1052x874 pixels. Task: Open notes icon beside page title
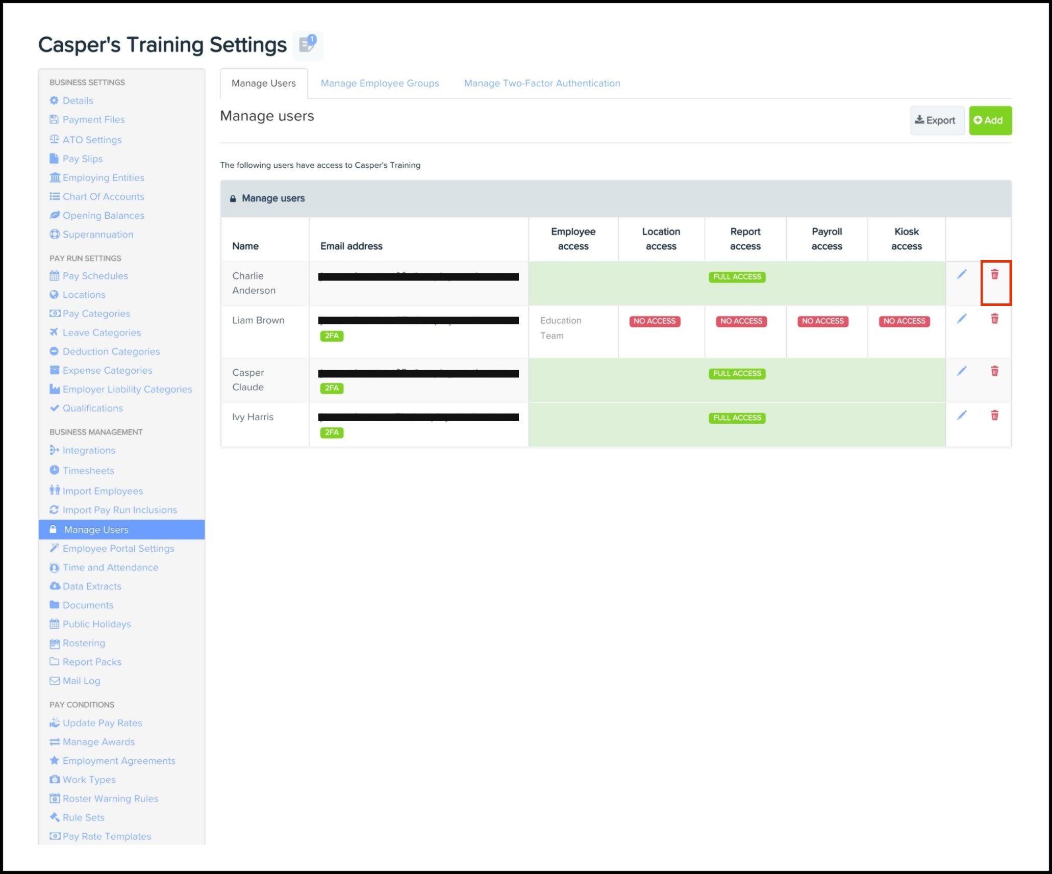click(308, 44)
